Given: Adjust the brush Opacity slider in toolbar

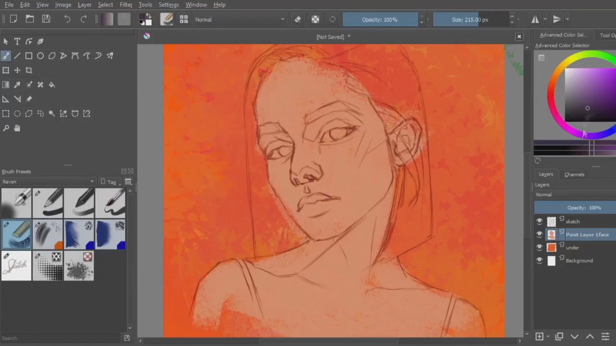Looking at the screenshot, I should click(x=380, y=20).
